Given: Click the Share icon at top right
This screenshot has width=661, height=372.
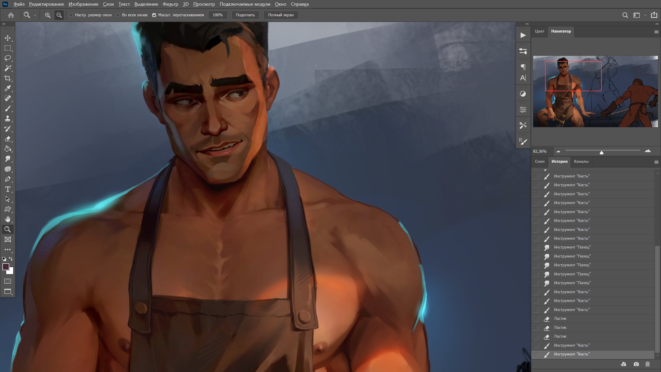Looking at the screenshot, I should pyautogui.click(x=654, y=15).
